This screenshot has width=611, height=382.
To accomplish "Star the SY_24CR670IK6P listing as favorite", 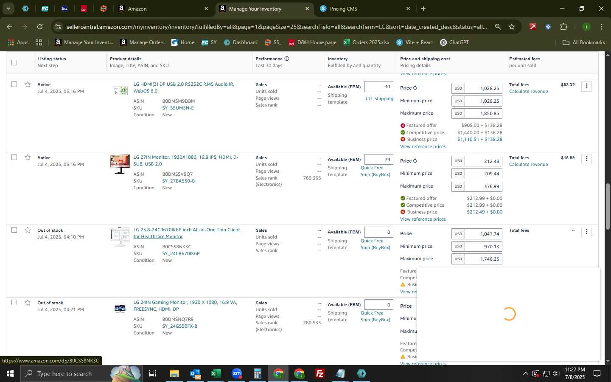I will [28, 230].
